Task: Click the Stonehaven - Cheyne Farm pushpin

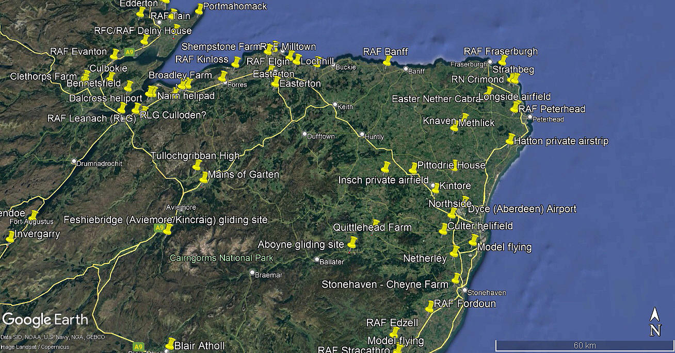Action: [x=456, y=278]
